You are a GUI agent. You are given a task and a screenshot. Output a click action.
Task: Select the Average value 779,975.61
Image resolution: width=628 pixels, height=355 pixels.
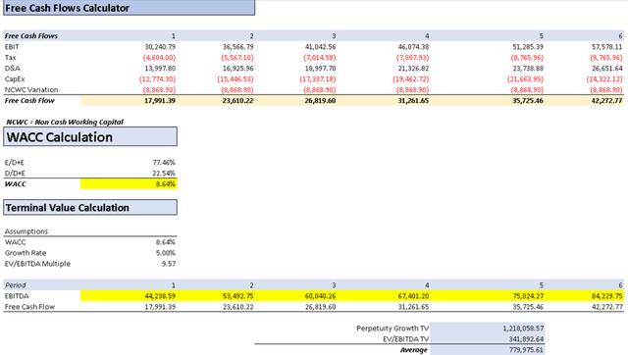coord(526,350)
